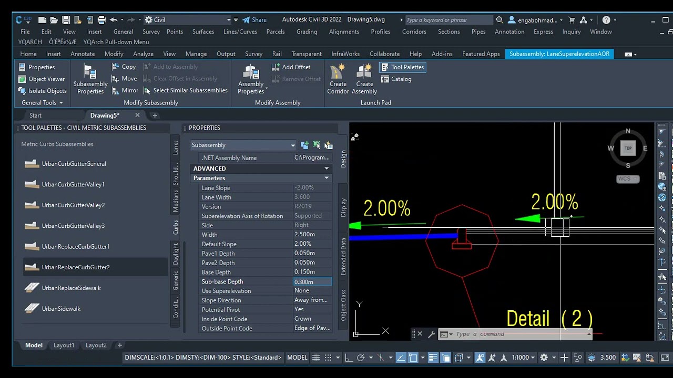Click Select Similar Subassemblies

tap(185, 90)
